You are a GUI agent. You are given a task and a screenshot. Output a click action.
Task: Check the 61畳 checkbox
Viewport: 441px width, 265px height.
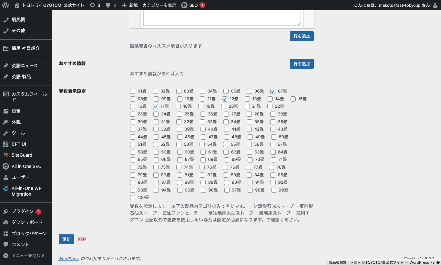(x=203, y=152)
